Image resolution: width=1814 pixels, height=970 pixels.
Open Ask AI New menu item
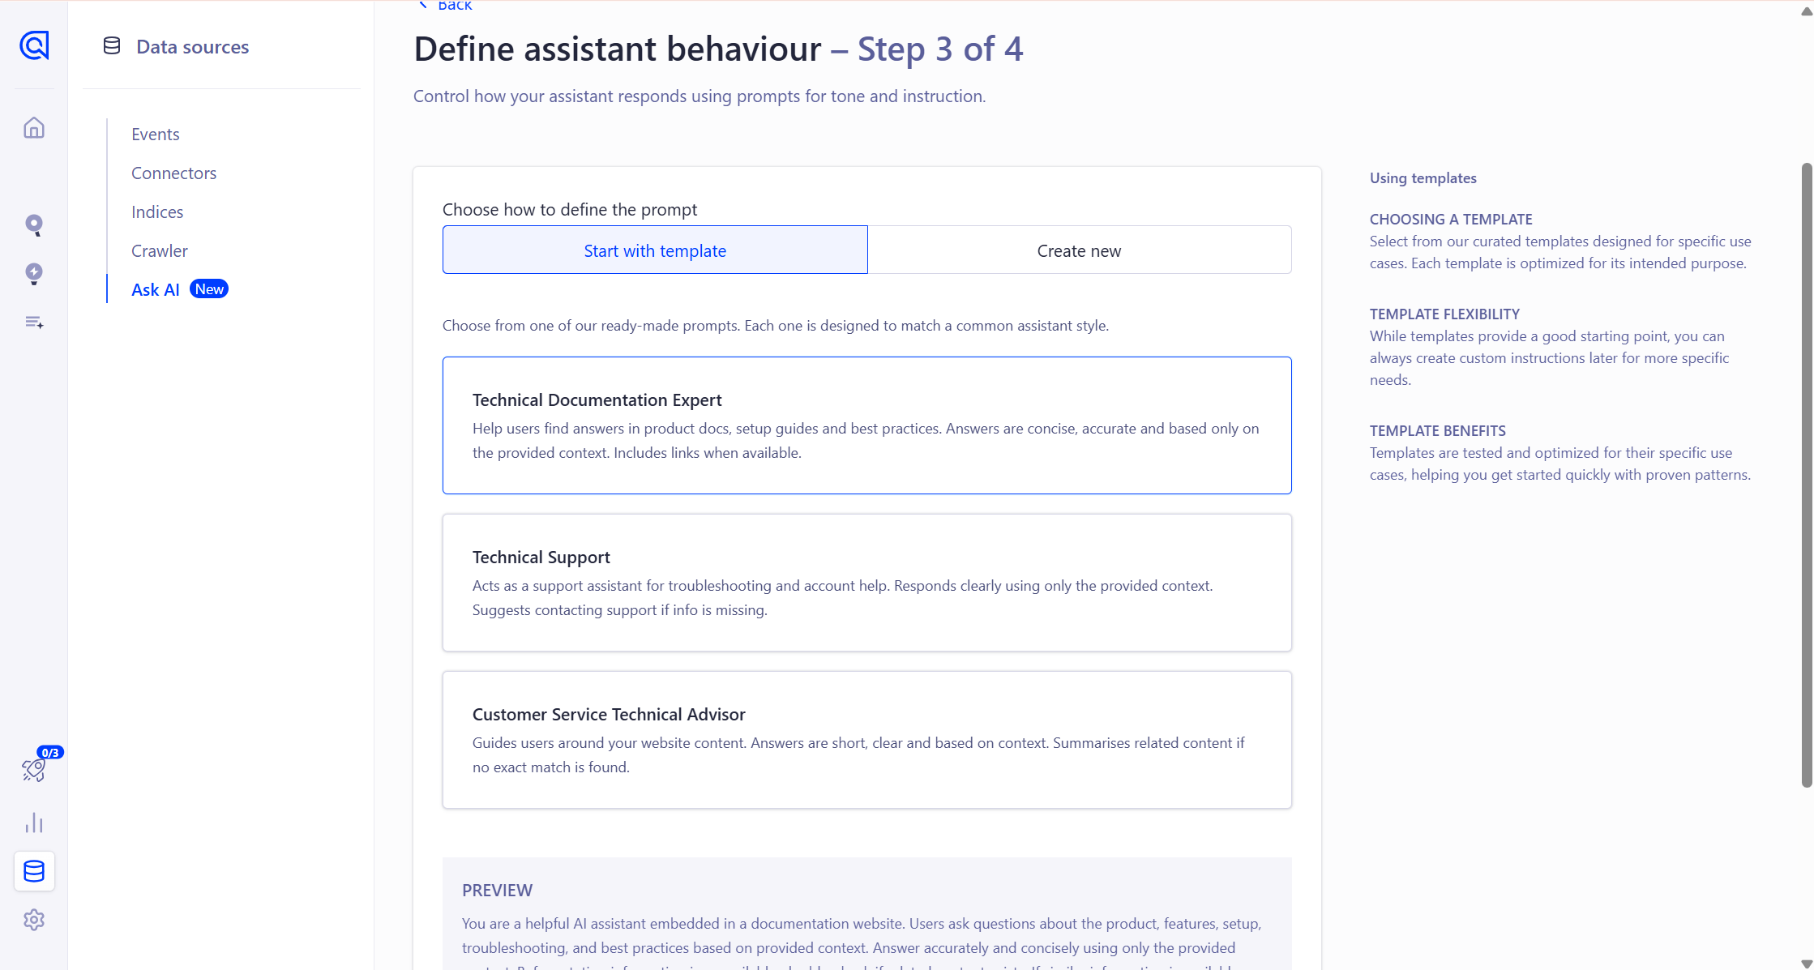(156, 290)
